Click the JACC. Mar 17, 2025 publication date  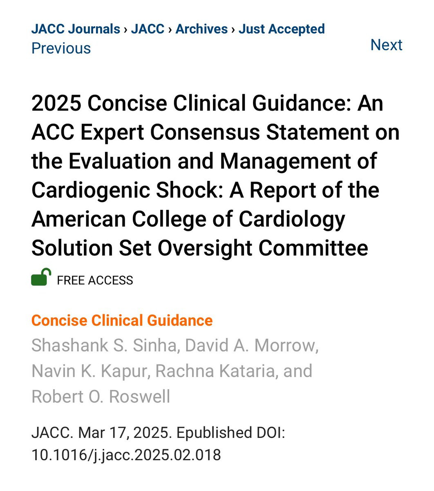[101, 432]
